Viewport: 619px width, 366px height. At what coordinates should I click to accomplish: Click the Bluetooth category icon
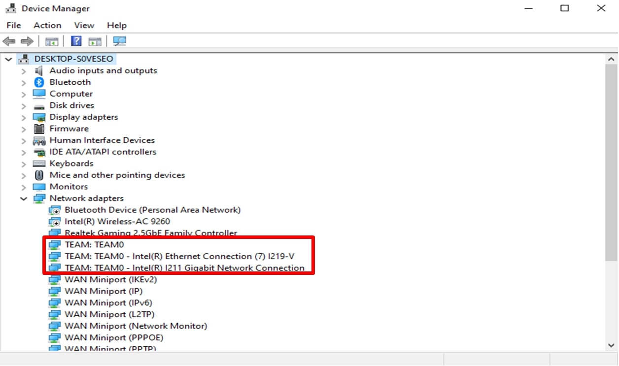coord(39,82)
